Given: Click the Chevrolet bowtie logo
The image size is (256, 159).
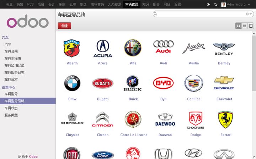Looking at the screenshot, I should (x=224, y=83).
